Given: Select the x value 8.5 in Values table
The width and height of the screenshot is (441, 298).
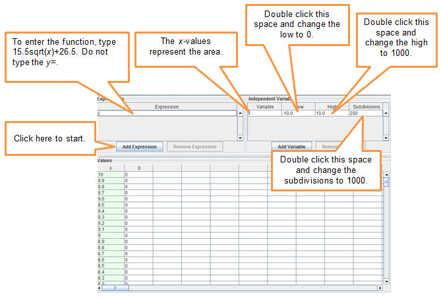Looking at the screenshot, I should (x=111, y=266).
